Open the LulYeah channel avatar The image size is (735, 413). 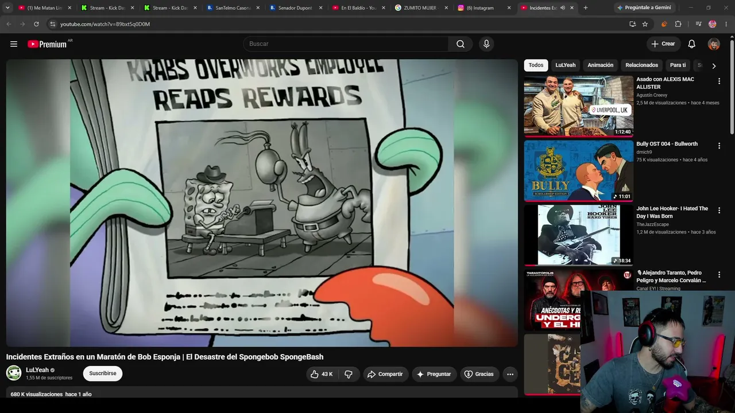14,373
